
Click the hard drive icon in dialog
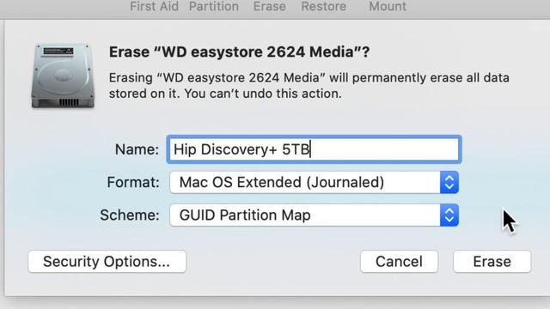click(63, 76)
